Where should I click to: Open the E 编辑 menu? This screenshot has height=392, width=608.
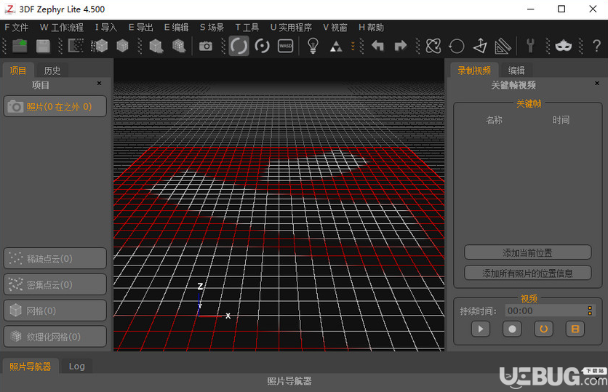pos(176,27)
